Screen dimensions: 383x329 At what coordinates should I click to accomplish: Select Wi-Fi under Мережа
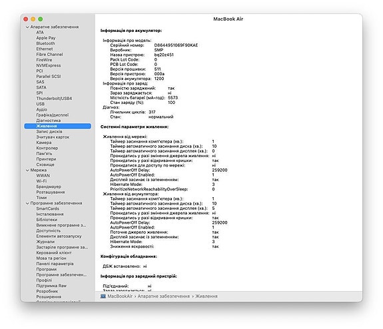[41, 181]
